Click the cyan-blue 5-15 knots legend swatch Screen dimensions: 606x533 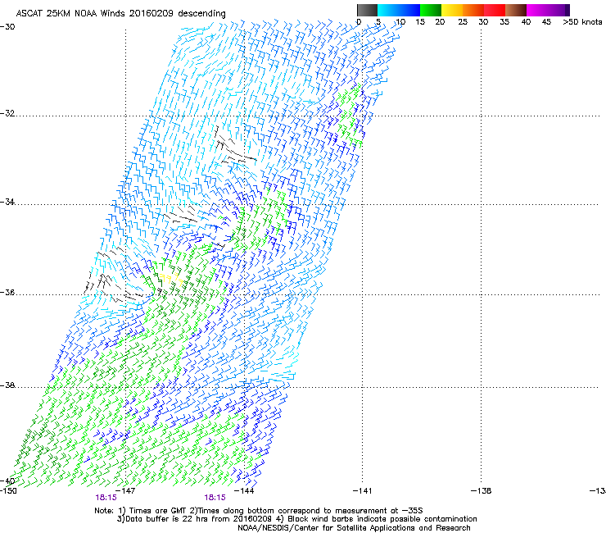399,10
